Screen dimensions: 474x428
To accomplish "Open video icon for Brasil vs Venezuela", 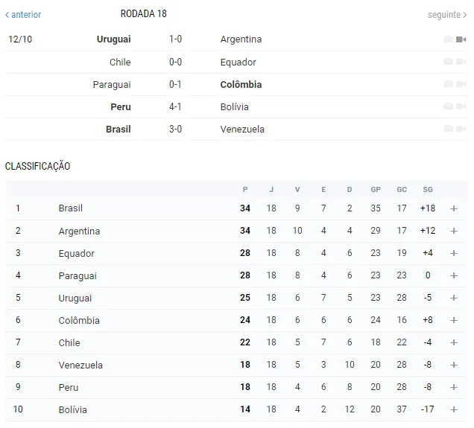I will pos(461,129).
